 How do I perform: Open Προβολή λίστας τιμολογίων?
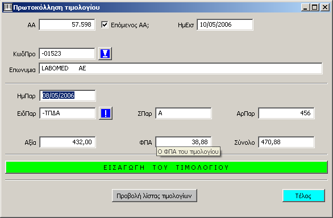click(155, 195)
